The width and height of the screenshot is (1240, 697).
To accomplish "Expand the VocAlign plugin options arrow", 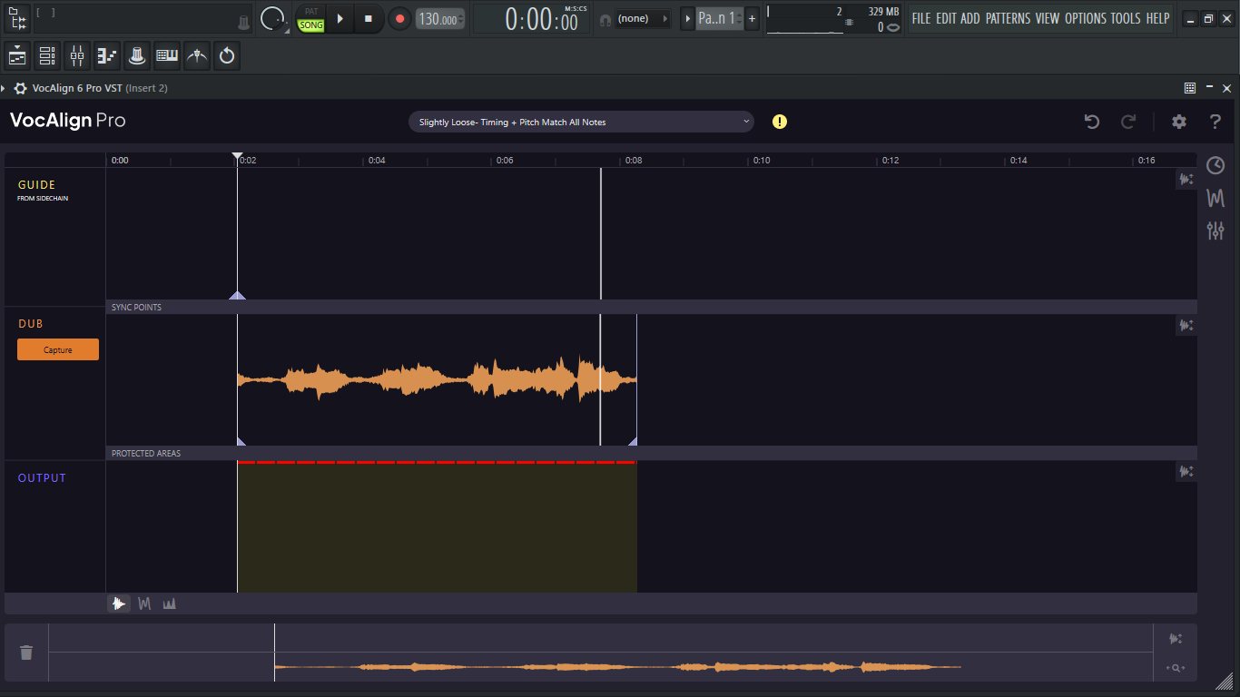I will 5,88.
